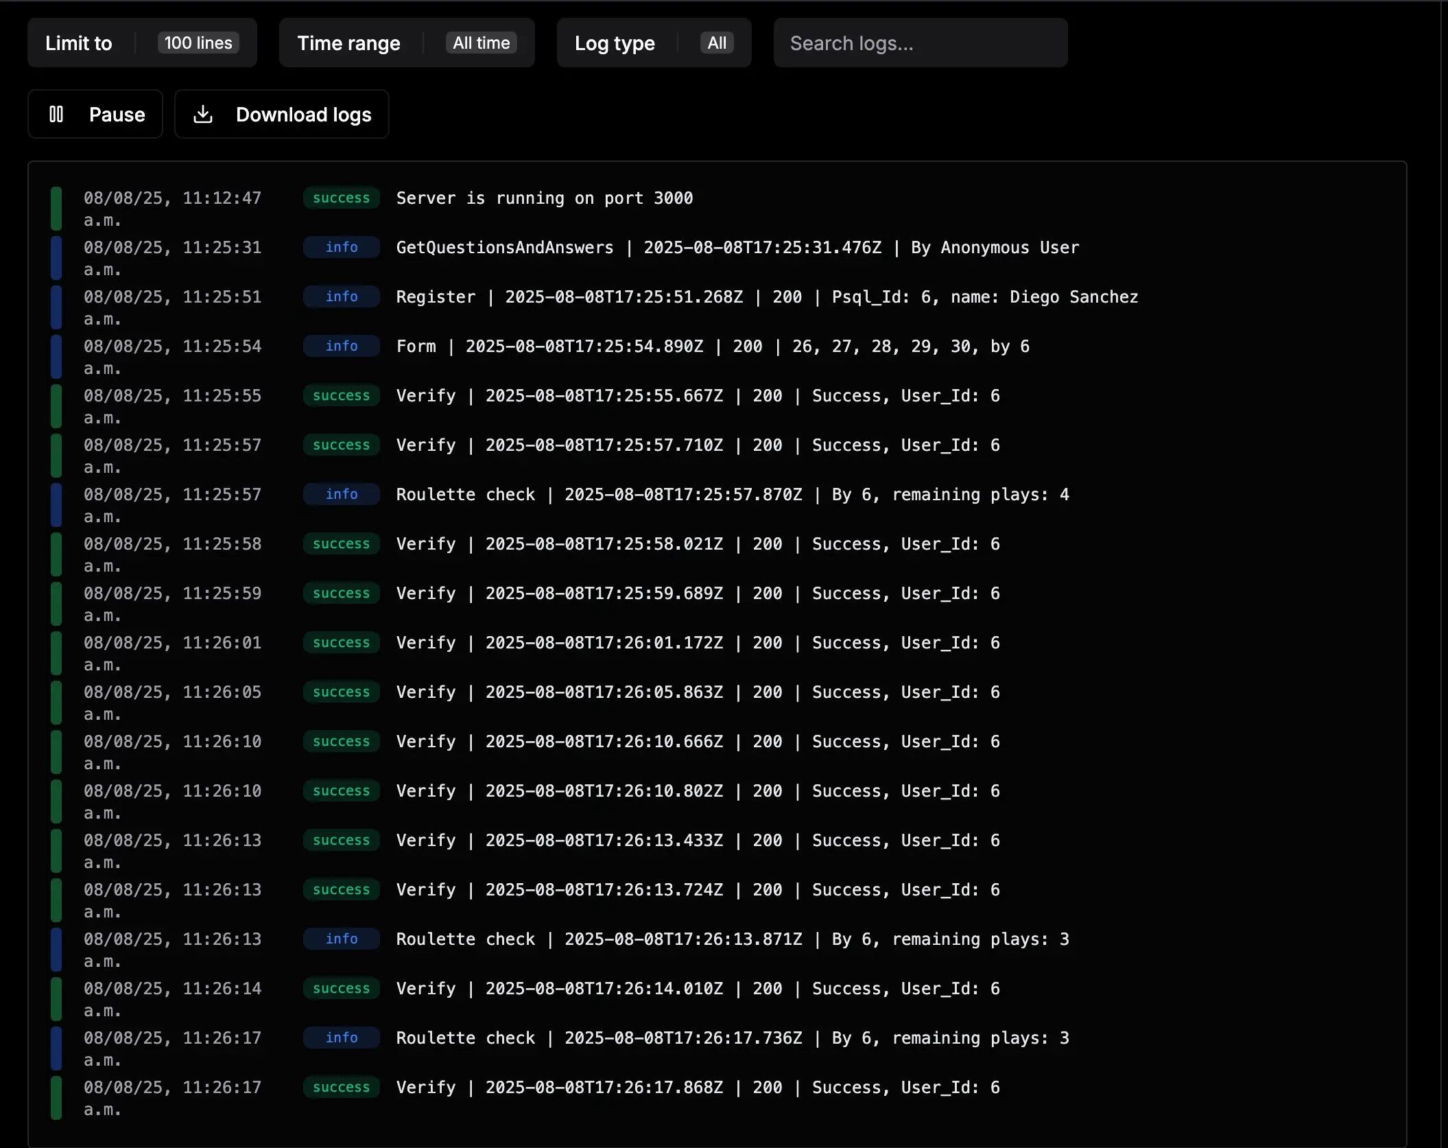The image size is (1448, 1148).
Task: Click the info tag on the 11:25:31 row
Action: pyautogui.click(x=341, y=248)
